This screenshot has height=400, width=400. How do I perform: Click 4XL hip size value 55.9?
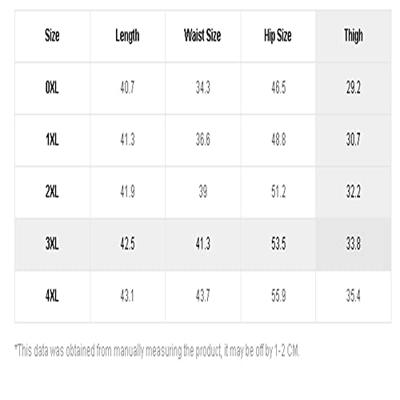click(278, 296)
